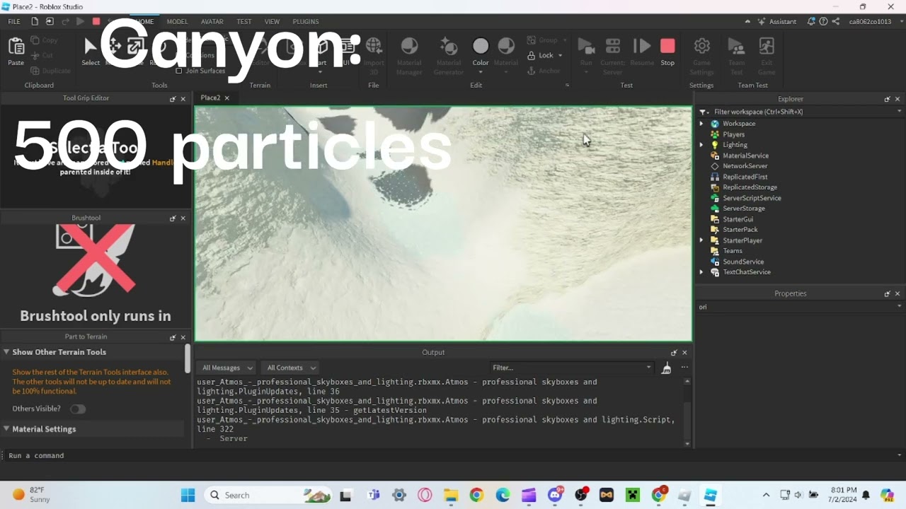
Task: Open the PLUGINS ribbon tab
Action: 306,21
